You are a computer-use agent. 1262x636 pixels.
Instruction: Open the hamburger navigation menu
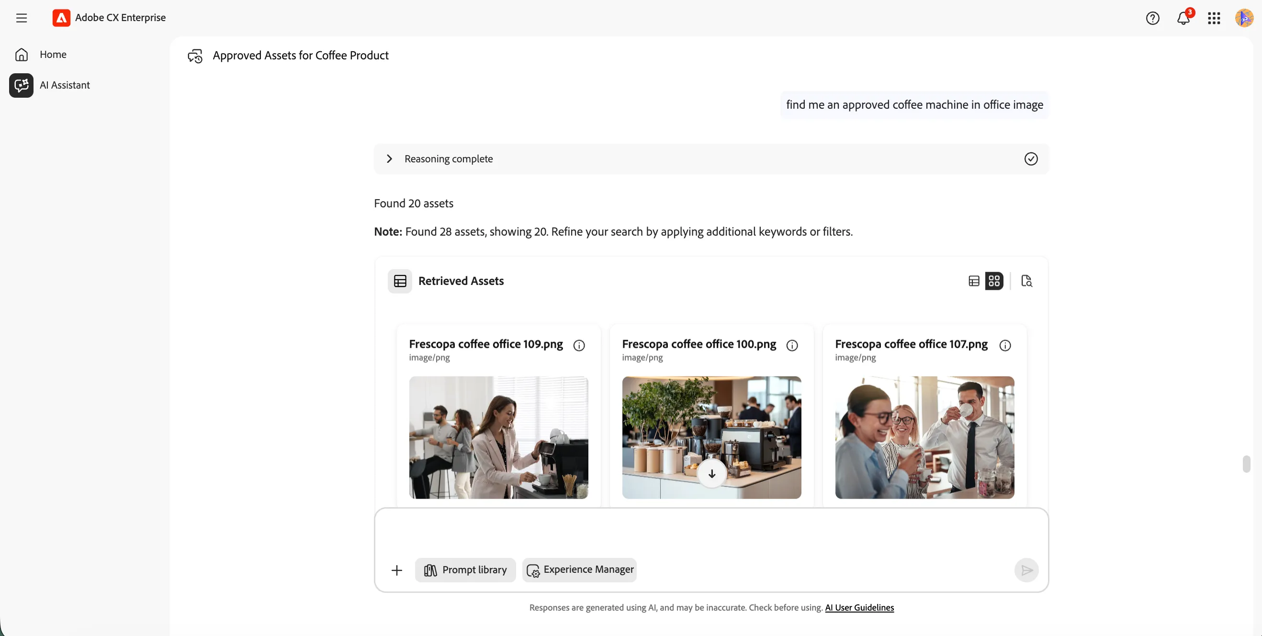(22, 18)
